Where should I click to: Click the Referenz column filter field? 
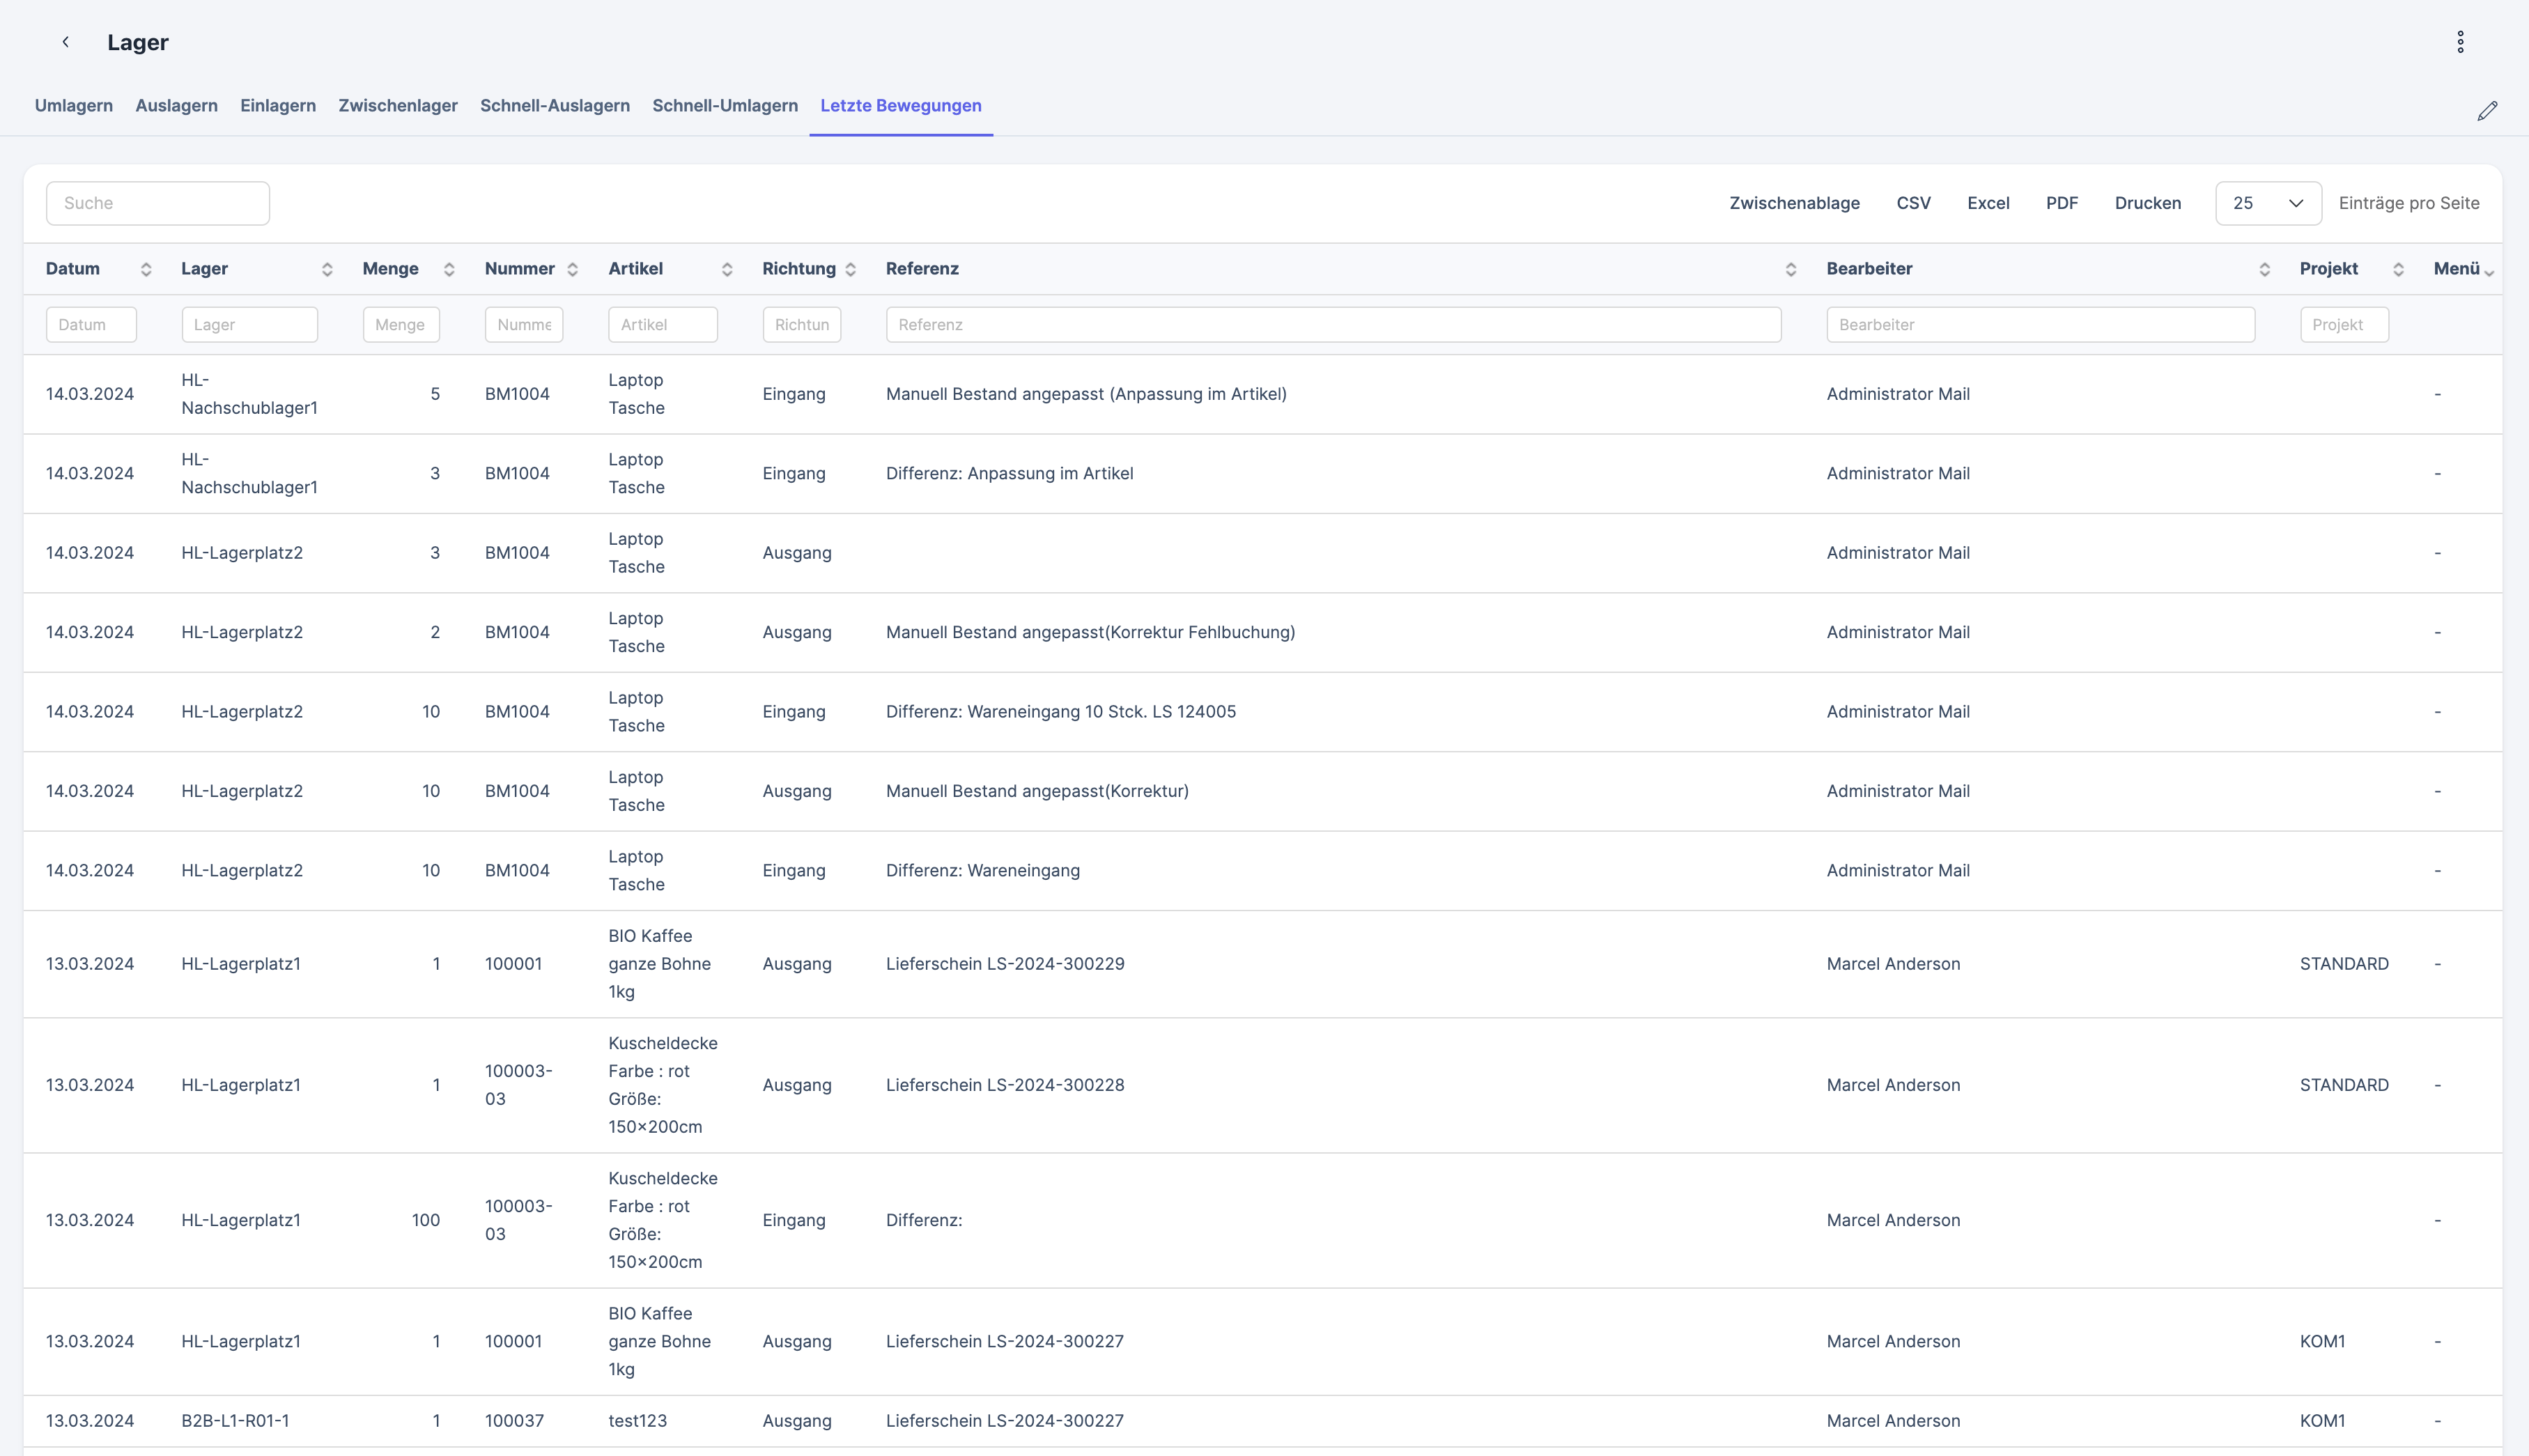tap(1333, 325)
